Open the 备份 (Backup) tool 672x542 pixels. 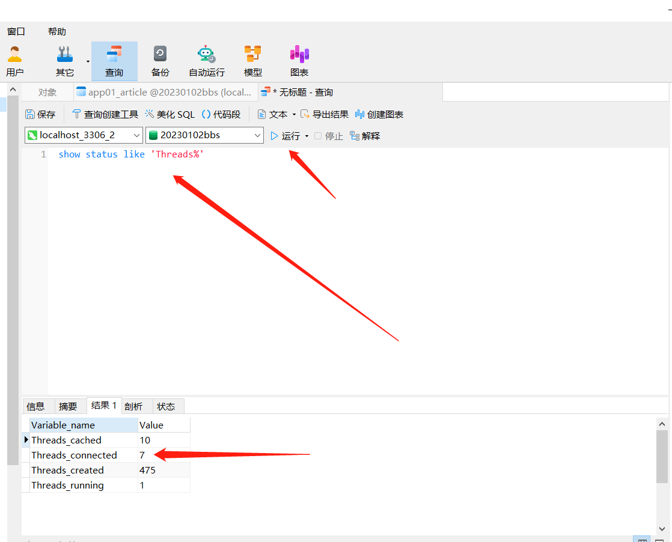coord(160,61)
